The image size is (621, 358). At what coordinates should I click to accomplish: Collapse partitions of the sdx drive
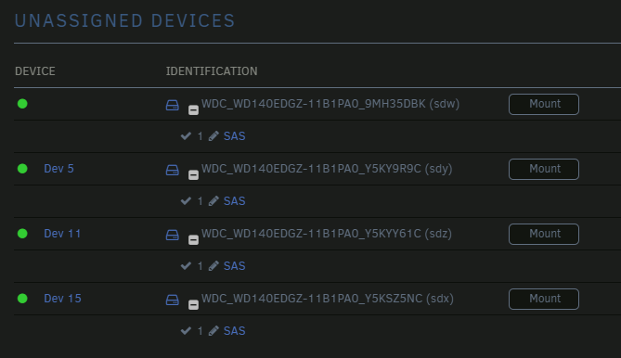click(x=193, y=304)
